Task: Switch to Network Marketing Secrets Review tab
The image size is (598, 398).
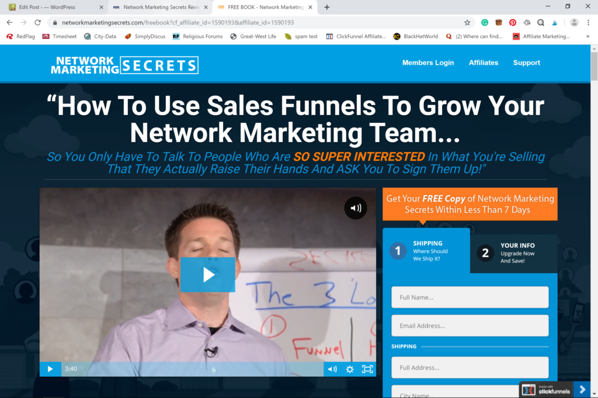Action: 160,7
